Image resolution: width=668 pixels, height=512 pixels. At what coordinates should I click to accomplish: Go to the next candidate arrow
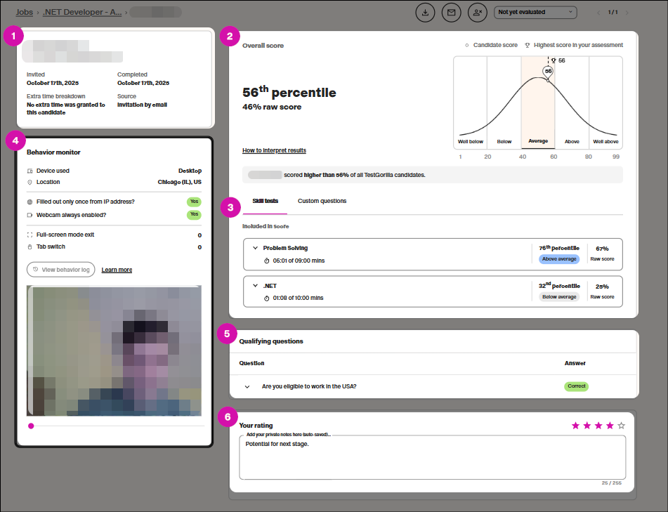click(627, 13)
